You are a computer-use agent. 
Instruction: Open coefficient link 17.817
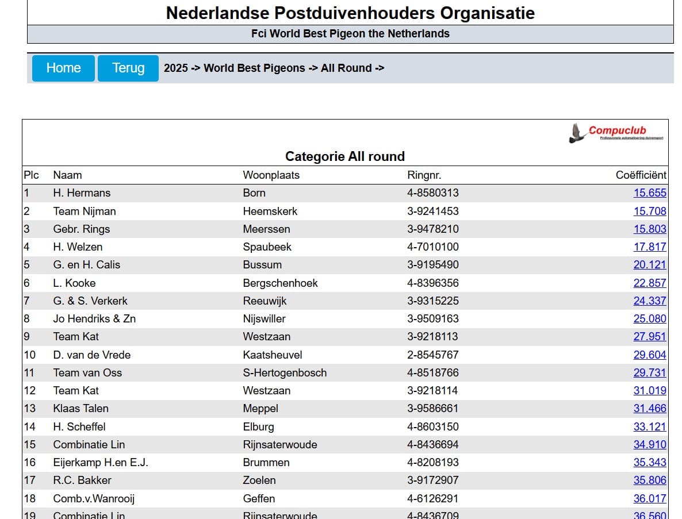650,247
